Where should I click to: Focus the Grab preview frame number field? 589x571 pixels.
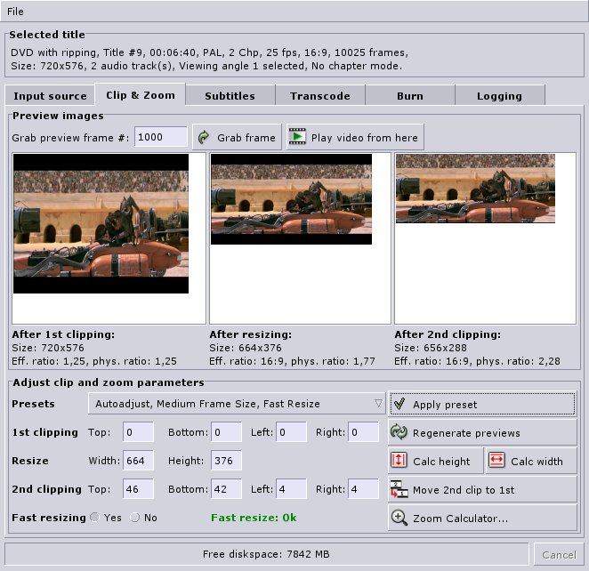[161, 137]
